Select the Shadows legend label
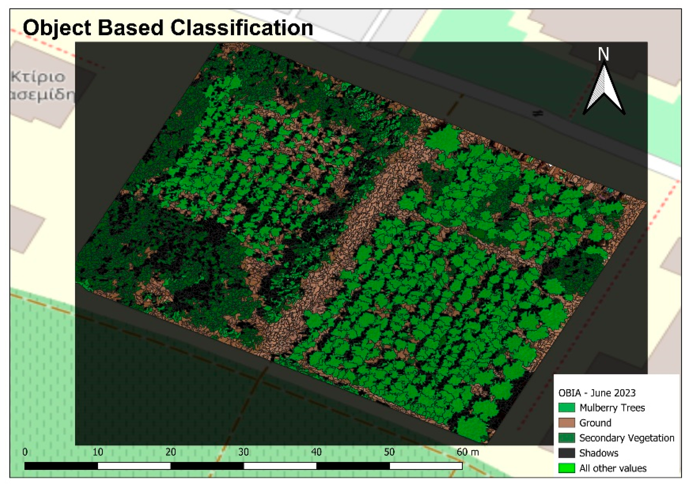 pos(599,453)
